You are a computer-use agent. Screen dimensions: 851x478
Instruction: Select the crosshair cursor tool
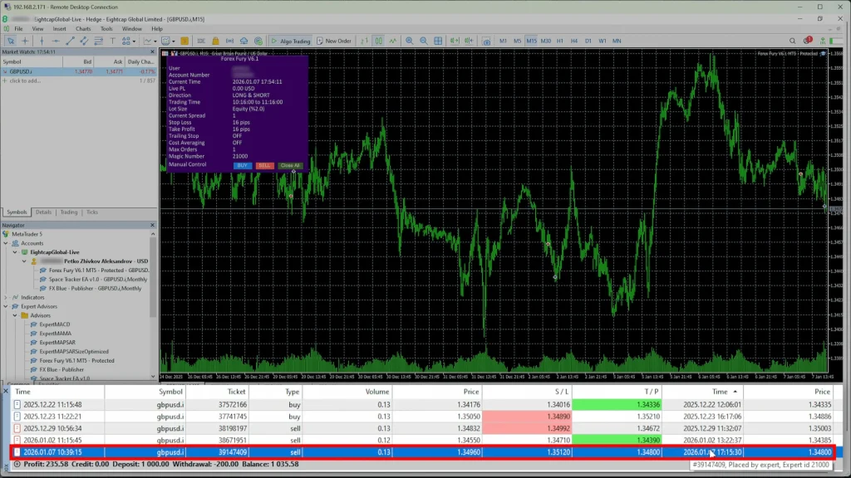click(x=25, y=41)
